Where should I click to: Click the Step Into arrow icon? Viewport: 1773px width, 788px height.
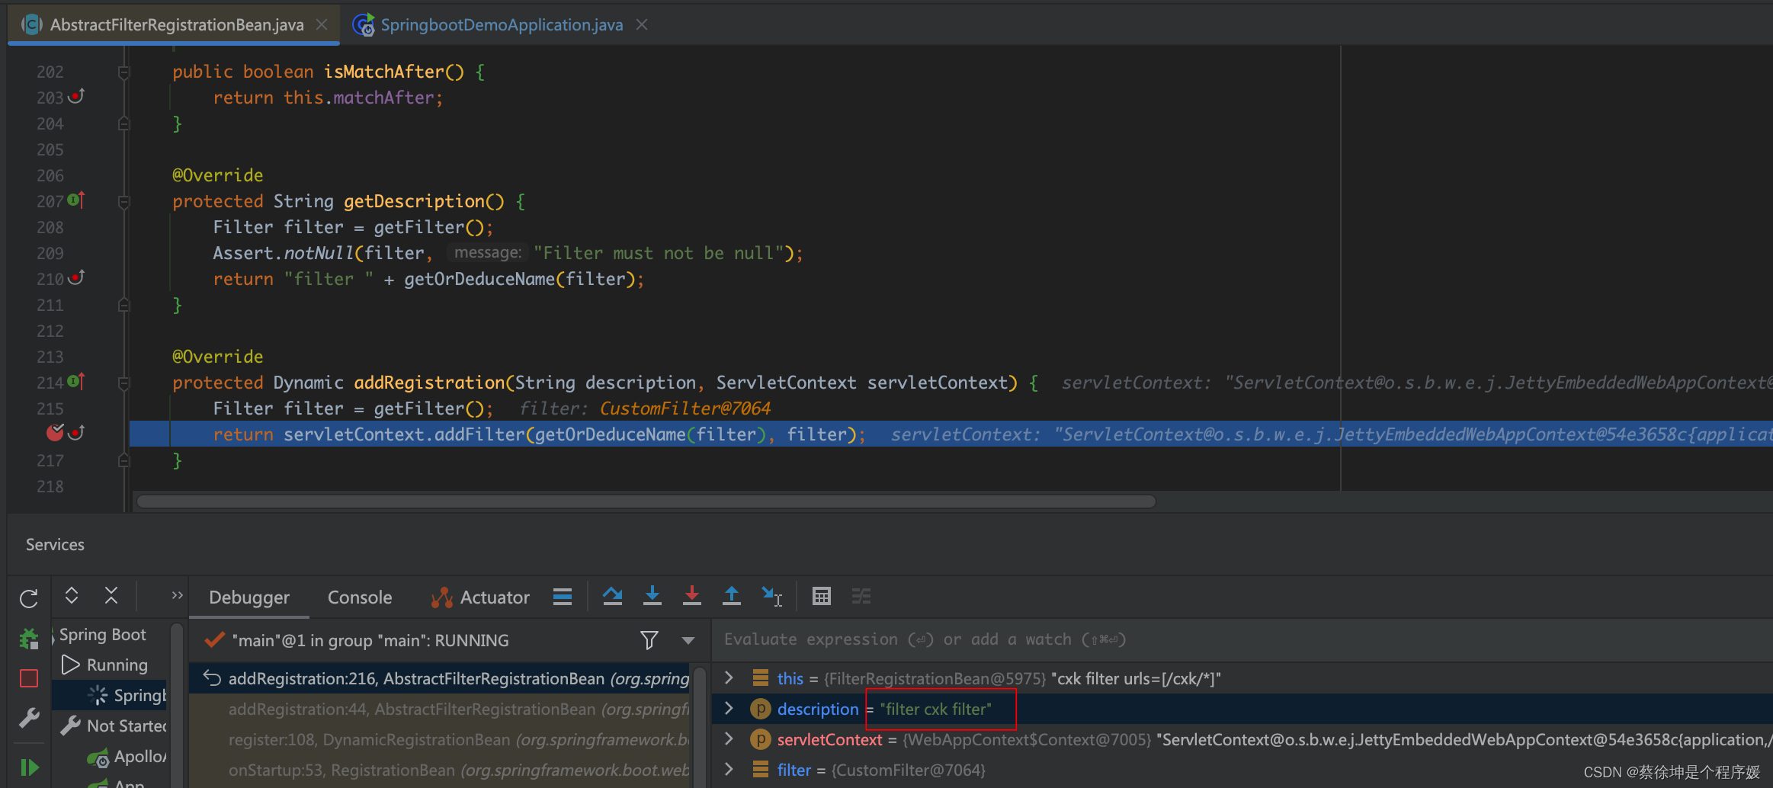tap(652, 596)
